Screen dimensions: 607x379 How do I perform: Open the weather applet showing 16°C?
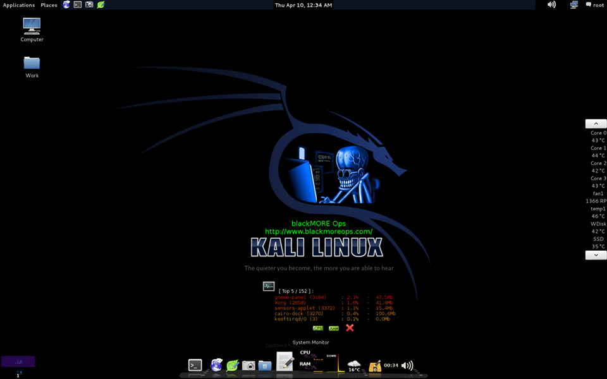[x=354, y=366]
